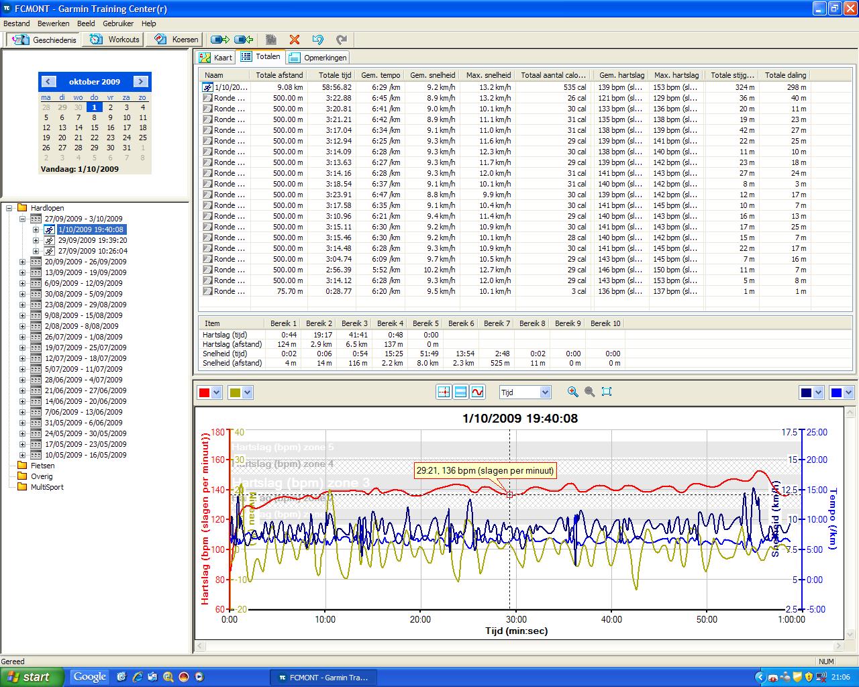The width and height of the screenshot is (859, 687).
Task: Select activity 27/09/2009 10:26:04
Action: 93,251
